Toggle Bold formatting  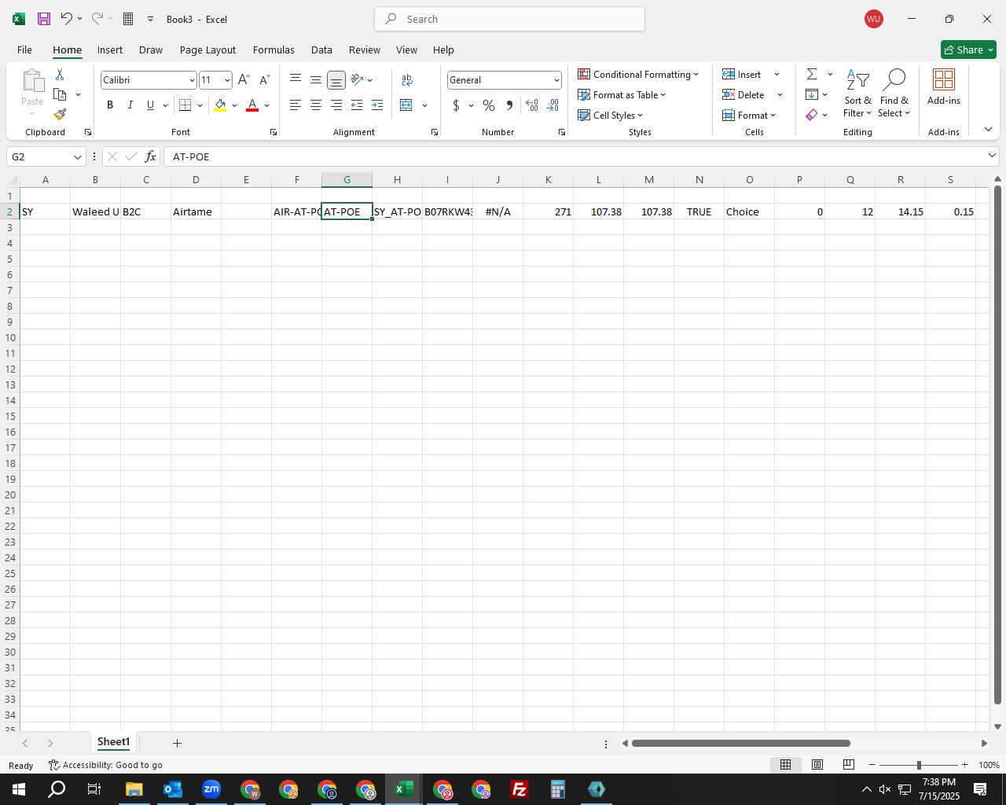110,105
